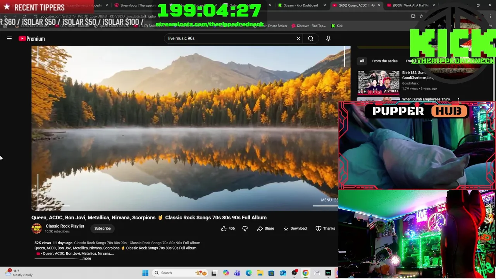Open Outlook on the taskbar

(283, 273)
